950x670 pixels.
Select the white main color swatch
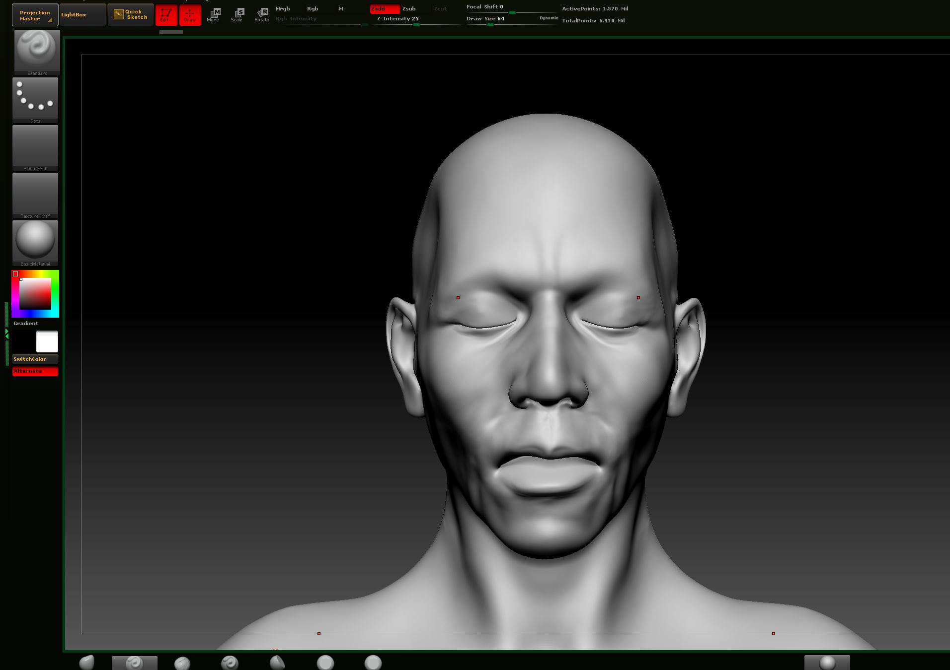47,341
